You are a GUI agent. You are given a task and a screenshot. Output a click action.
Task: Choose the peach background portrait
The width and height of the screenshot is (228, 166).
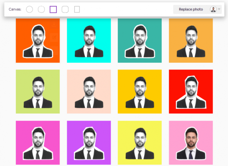coord(89,92)
